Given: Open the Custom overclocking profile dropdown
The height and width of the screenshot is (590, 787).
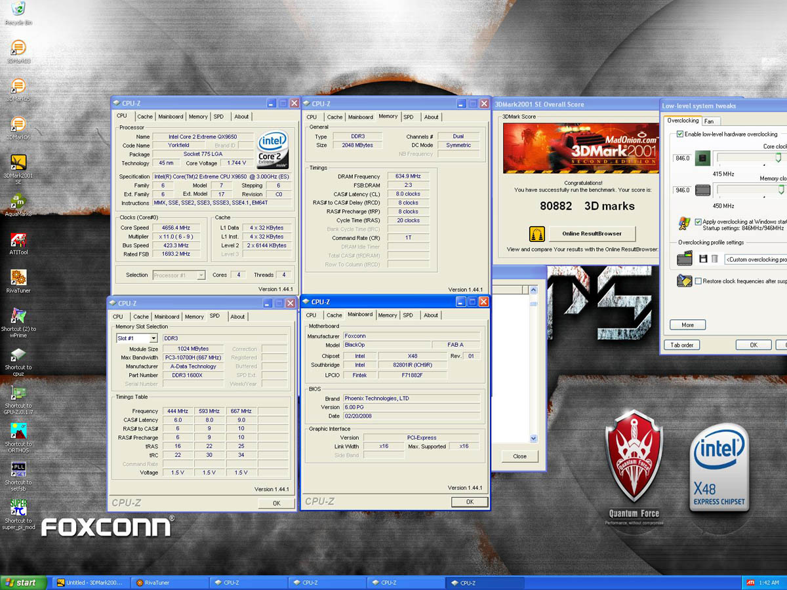Looking at the screenshot, I should coord(756,260).
